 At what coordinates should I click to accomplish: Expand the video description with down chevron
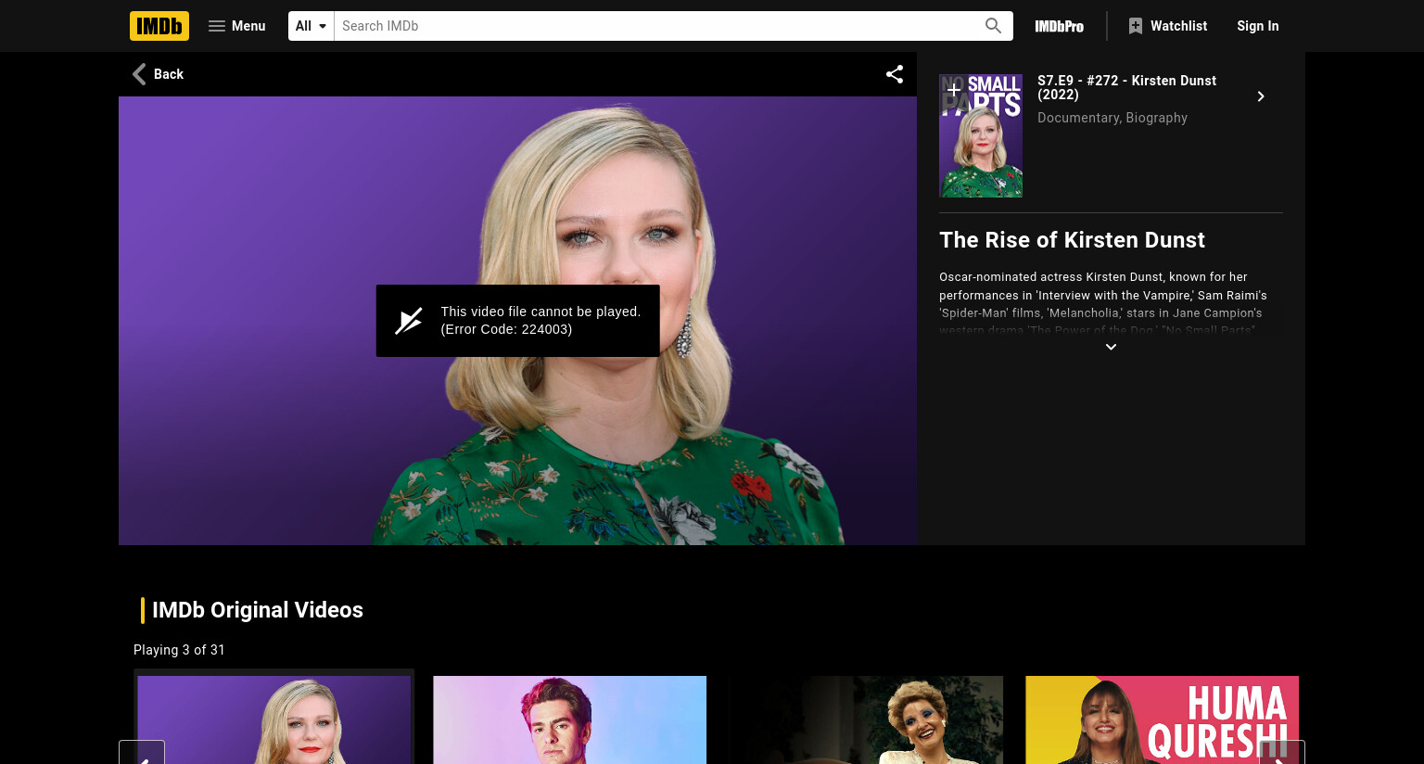(x=1111, y=347)
